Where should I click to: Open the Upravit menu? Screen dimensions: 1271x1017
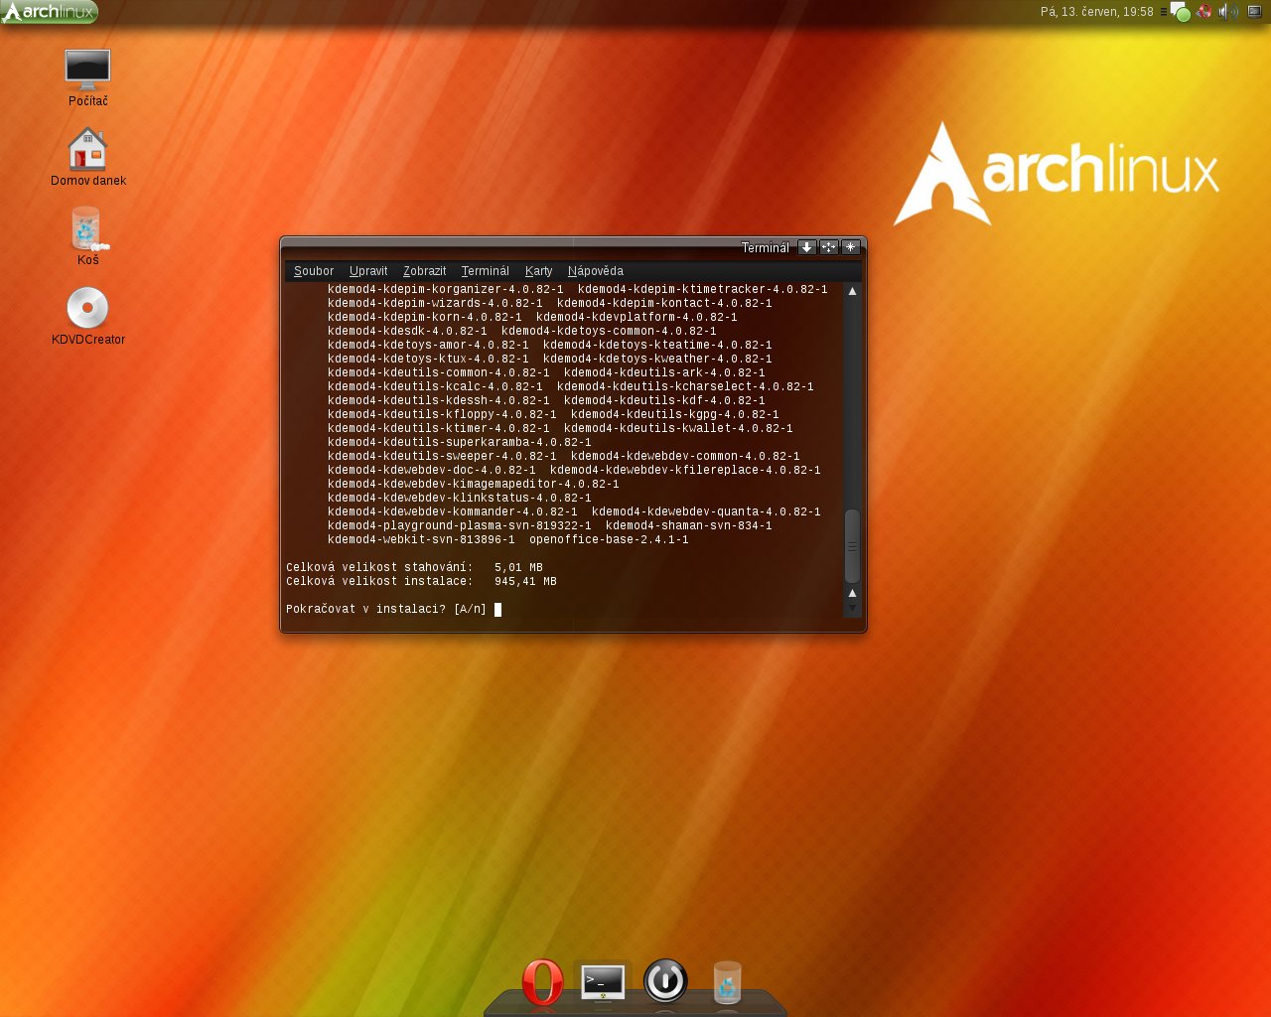(x=368, y=271)
